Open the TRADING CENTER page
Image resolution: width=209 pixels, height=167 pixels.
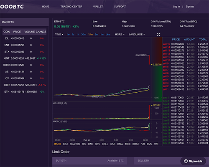point(71,7)
